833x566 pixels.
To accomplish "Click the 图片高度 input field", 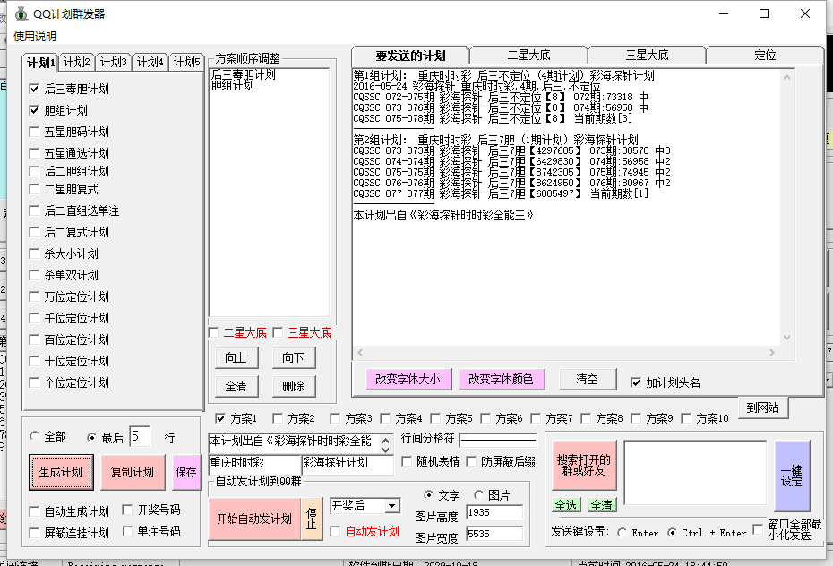I will (x=494, y=513).
